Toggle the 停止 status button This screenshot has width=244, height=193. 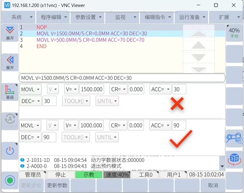pos(61,175)
